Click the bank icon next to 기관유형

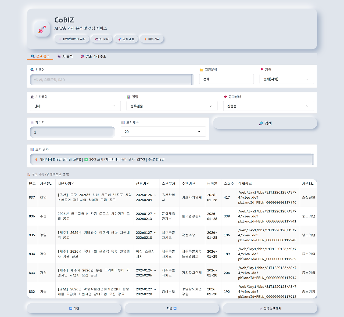(32, 97)
